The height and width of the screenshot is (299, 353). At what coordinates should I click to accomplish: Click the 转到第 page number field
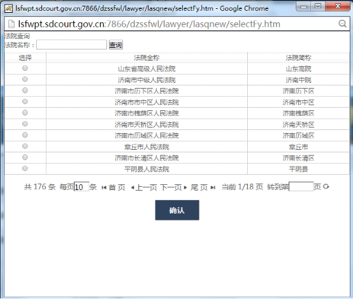point(301,187)
